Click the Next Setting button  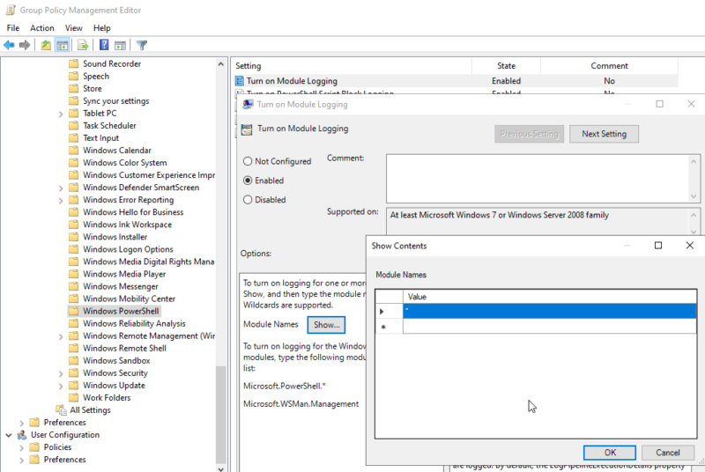(604, 134)
